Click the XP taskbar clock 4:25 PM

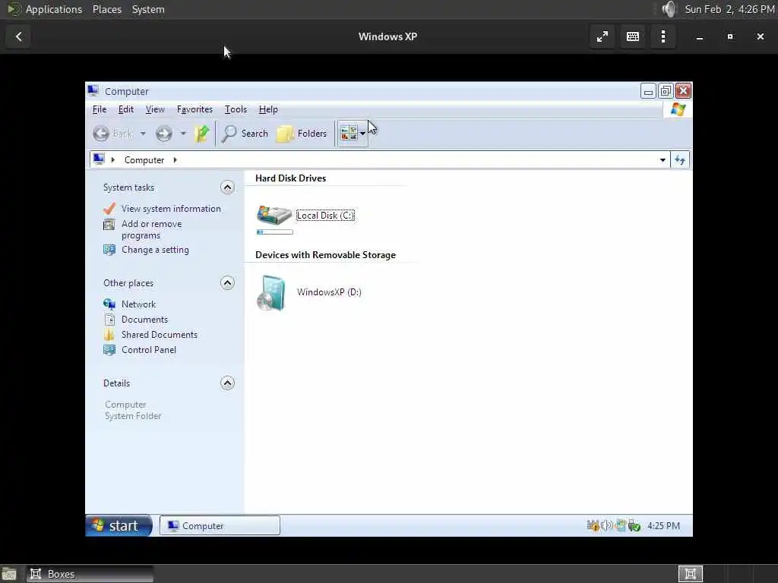pos(663,526)
